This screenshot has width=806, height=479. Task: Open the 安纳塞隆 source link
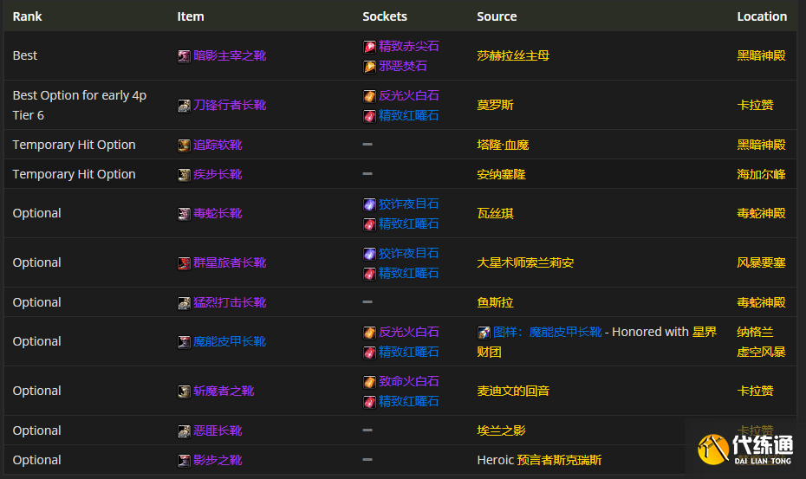(501, 174)
